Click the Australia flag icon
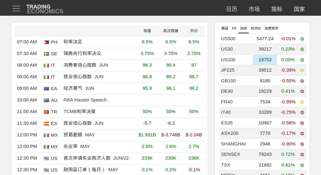 [x=46, y=100]
